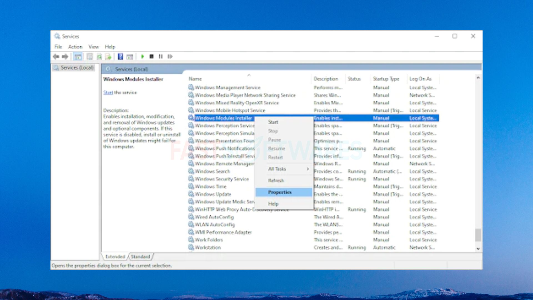Toggle the Show/Hide Action Pane icon
Viewport: 533px width, 300px height.
coord(130,57)
